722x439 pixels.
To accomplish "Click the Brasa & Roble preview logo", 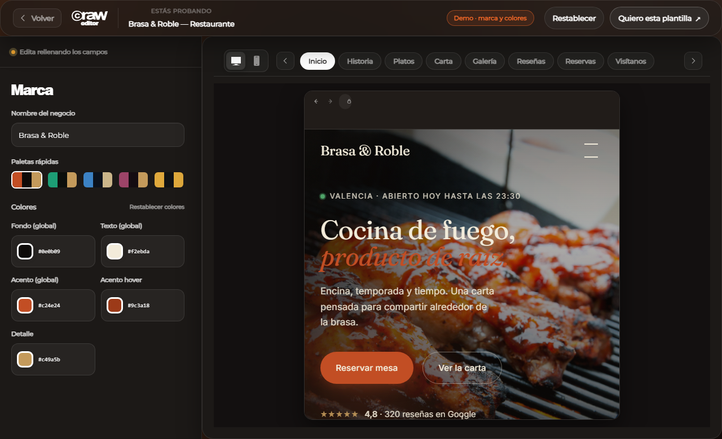I will [x=365, y=150].
